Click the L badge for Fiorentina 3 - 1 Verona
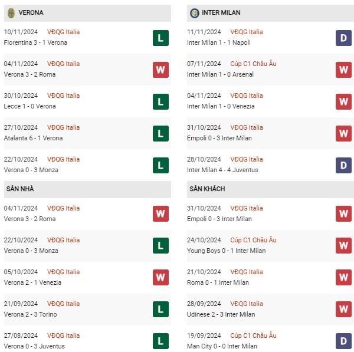 point(160,38)
